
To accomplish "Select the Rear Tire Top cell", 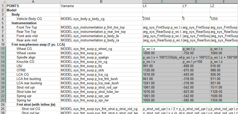I will click(x=33, y=32).
